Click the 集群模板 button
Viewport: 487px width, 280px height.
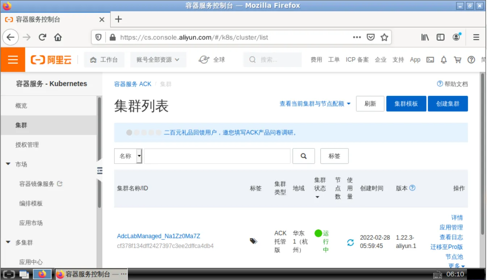[406, 104]
